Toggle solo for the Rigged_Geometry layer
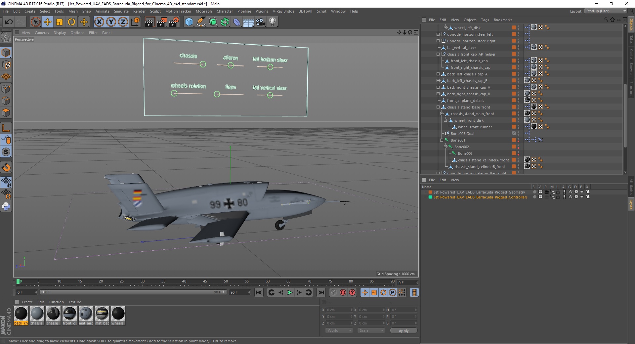 pyautogui.click(x=534, y=192)
